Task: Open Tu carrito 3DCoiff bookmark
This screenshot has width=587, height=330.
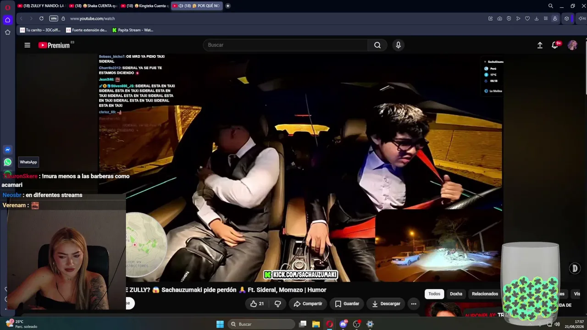Action: click(x=40, y=30)
